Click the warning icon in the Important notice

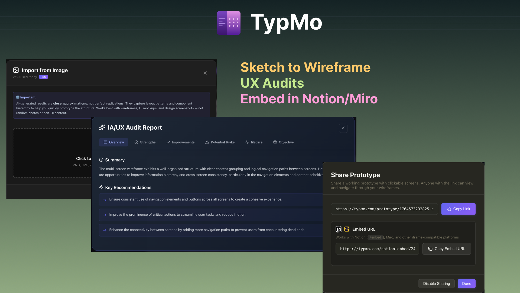18,97
